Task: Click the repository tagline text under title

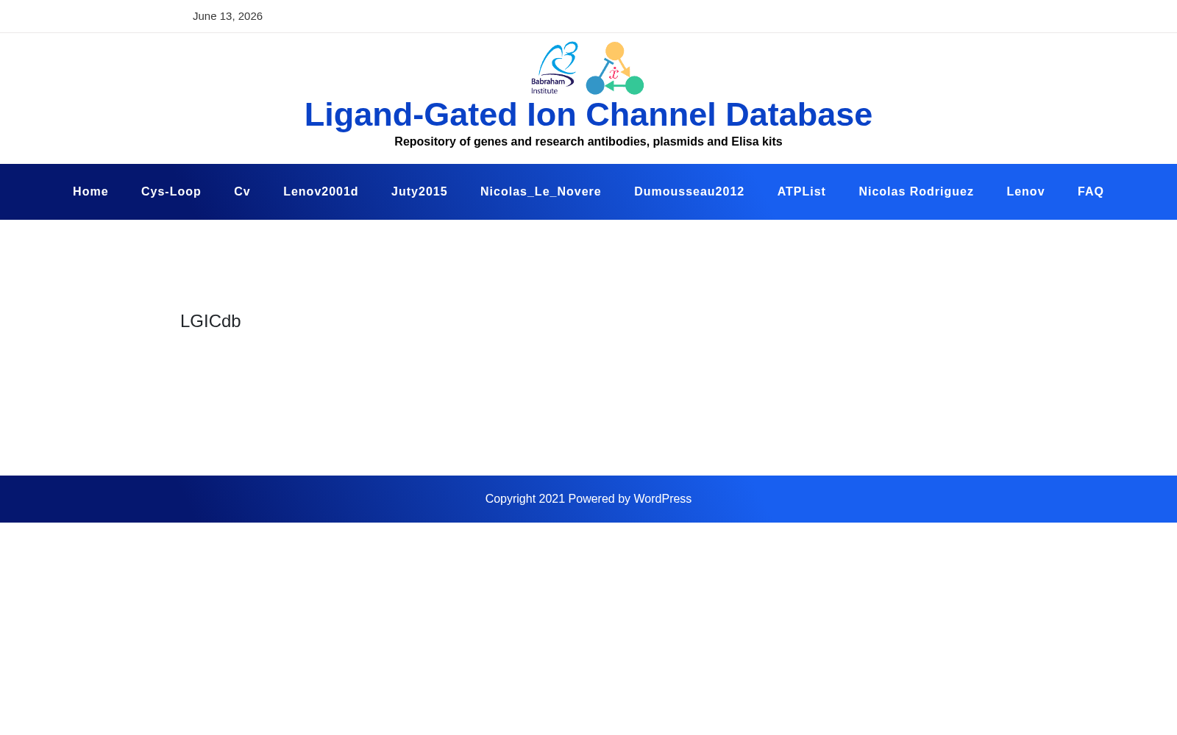Action: 588,142
